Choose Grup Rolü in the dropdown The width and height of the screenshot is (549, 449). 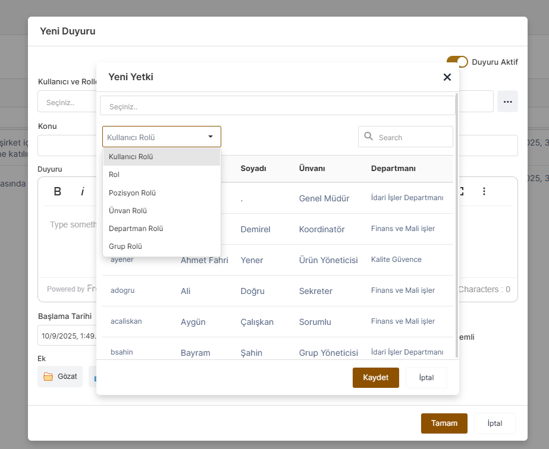126,246
